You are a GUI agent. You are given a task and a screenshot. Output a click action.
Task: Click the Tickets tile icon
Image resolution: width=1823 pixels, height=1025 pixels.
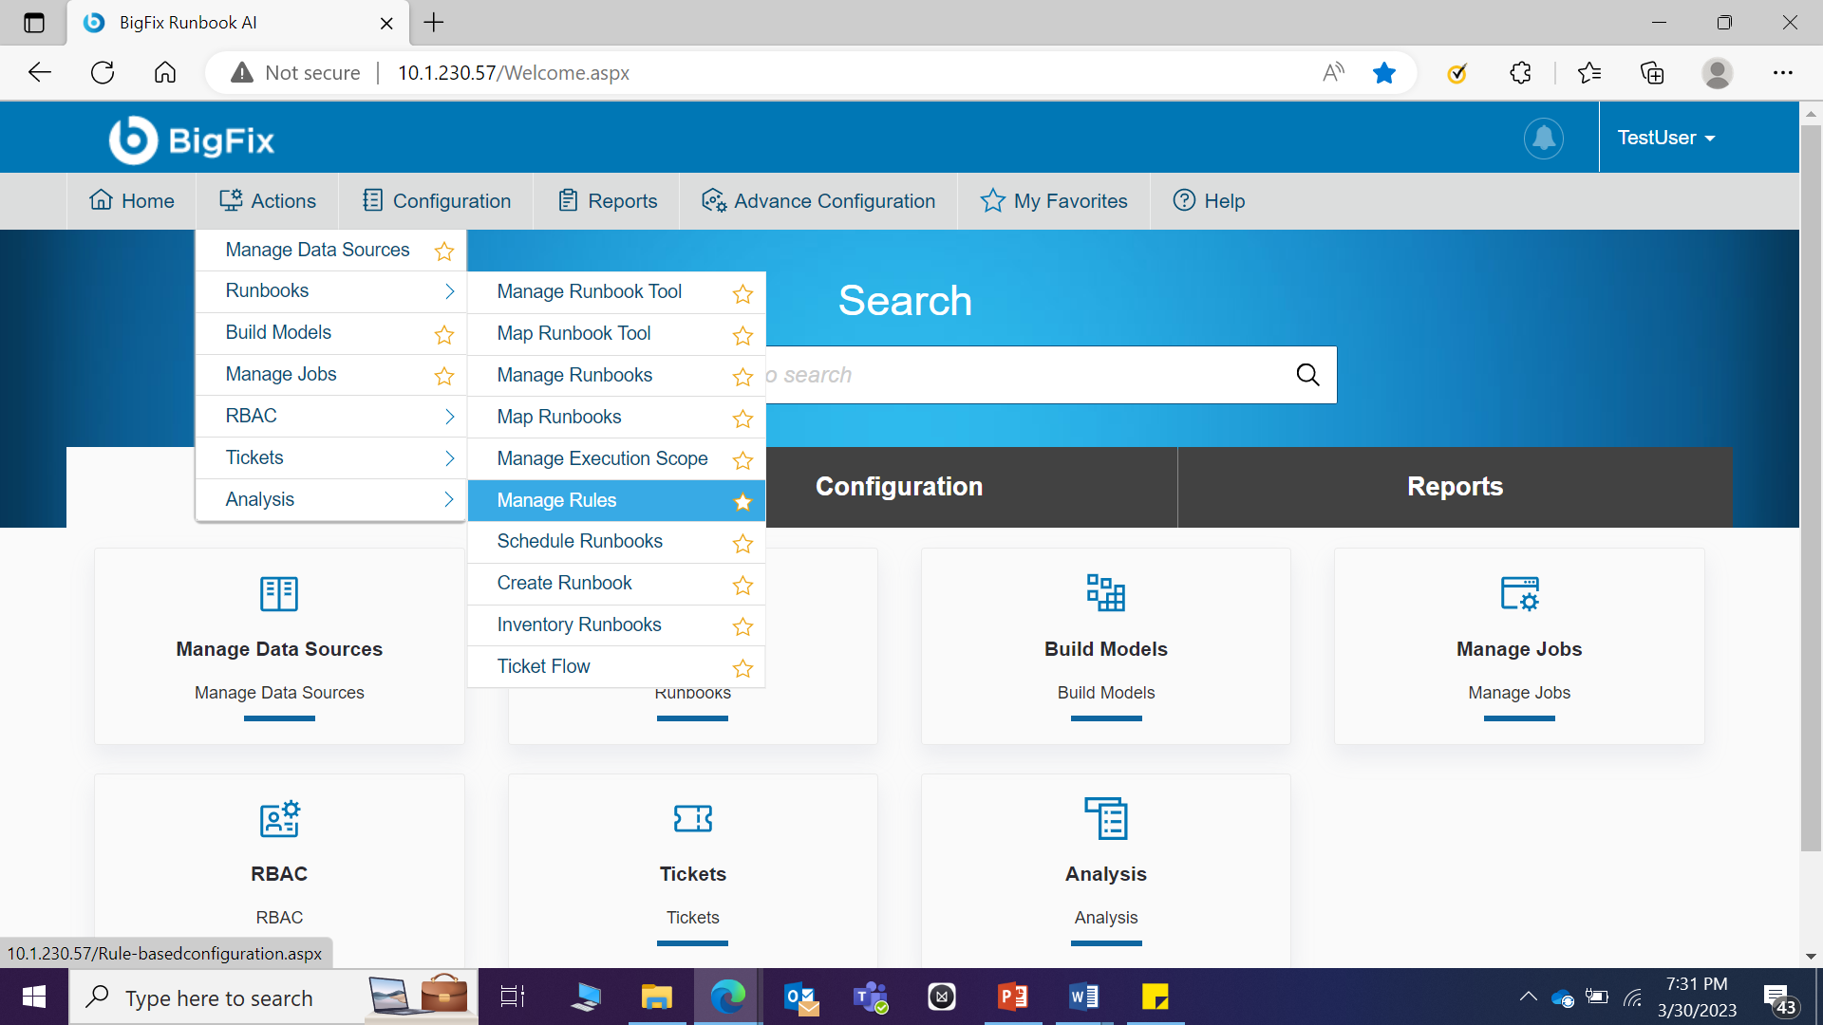tap(692, 818)
